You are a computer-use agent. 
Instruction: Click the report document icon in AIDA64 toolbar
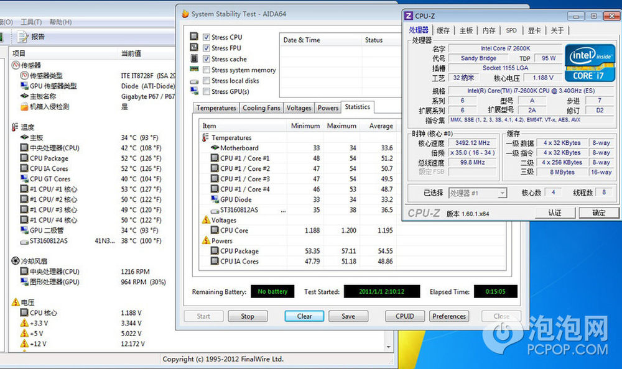point(23,37)
